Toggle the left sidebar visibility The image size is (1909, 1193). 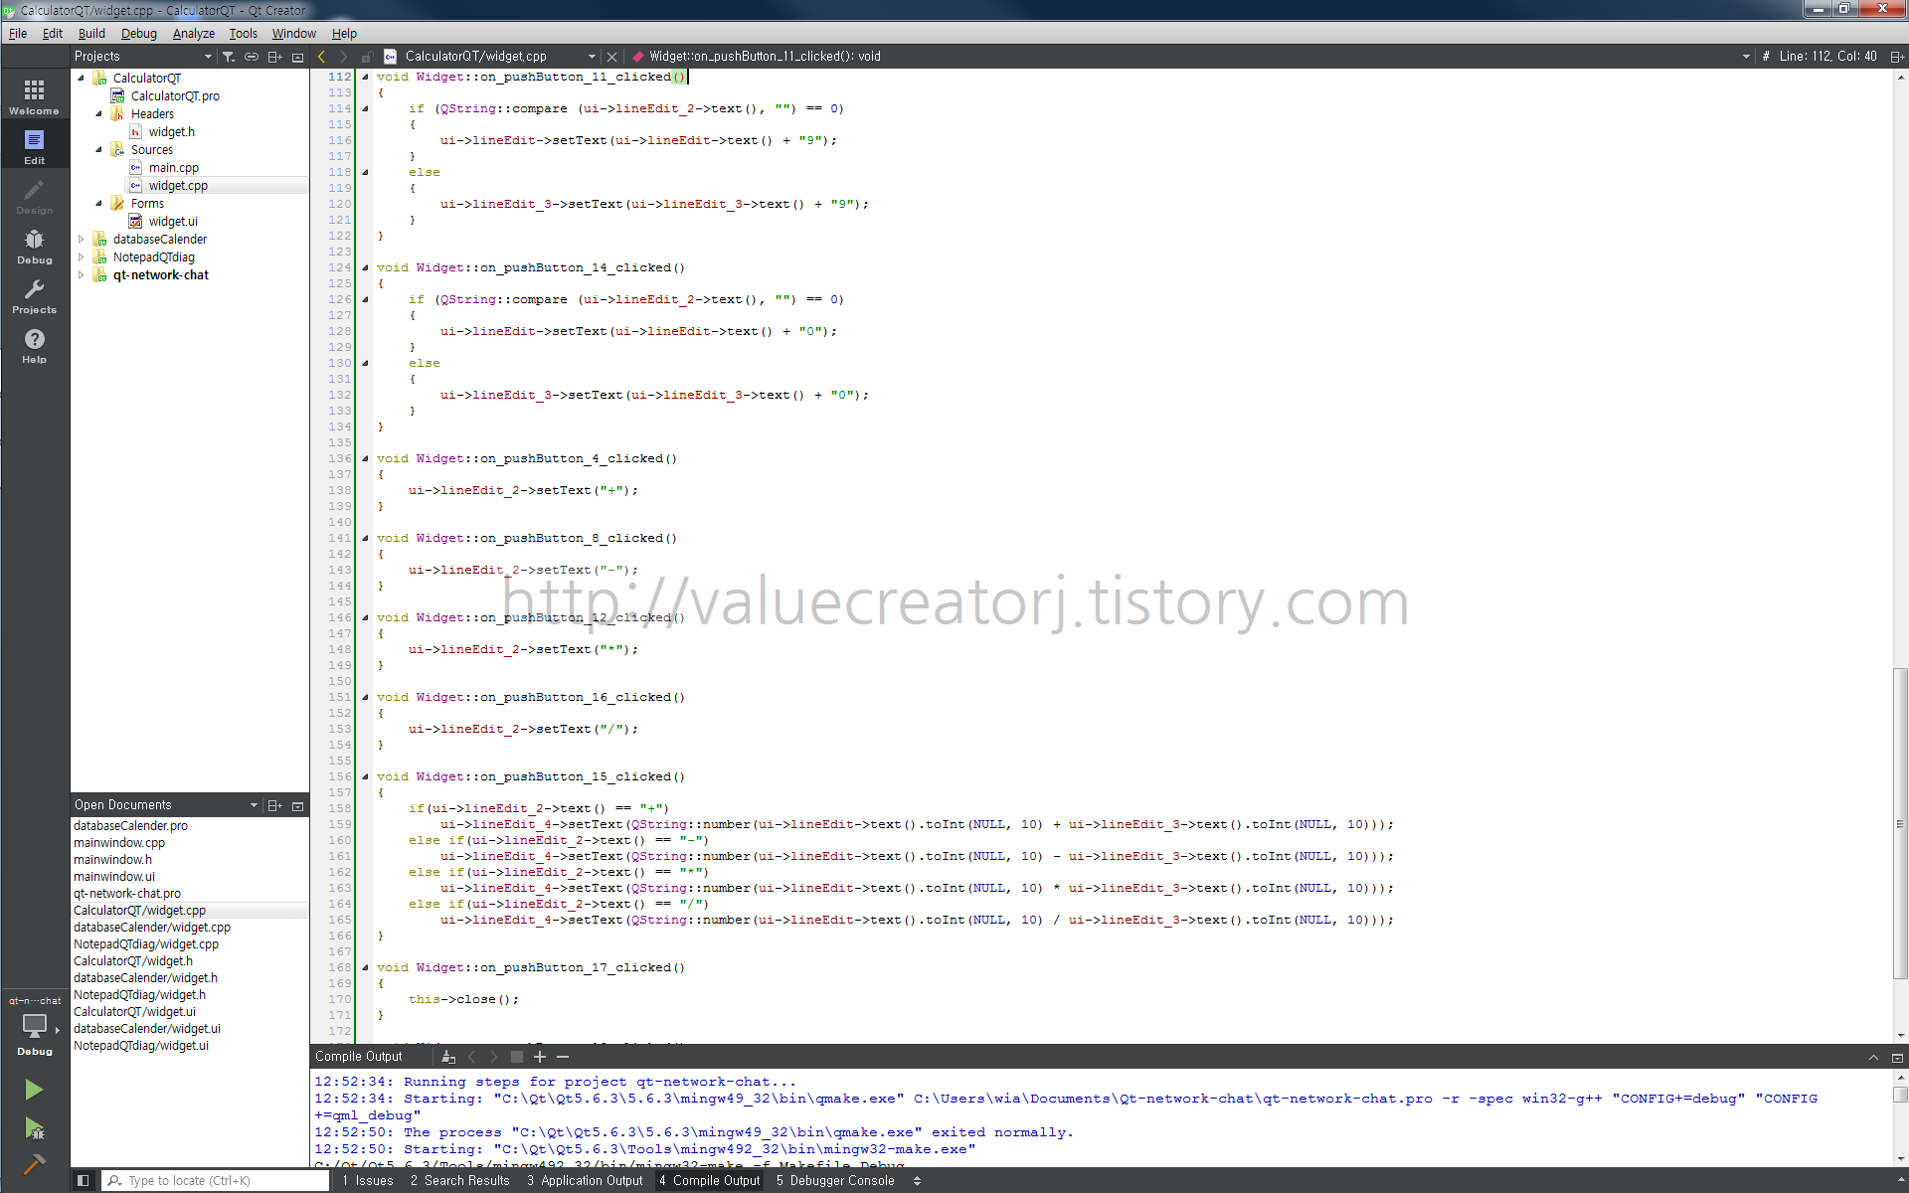(x=84, y=1181)
